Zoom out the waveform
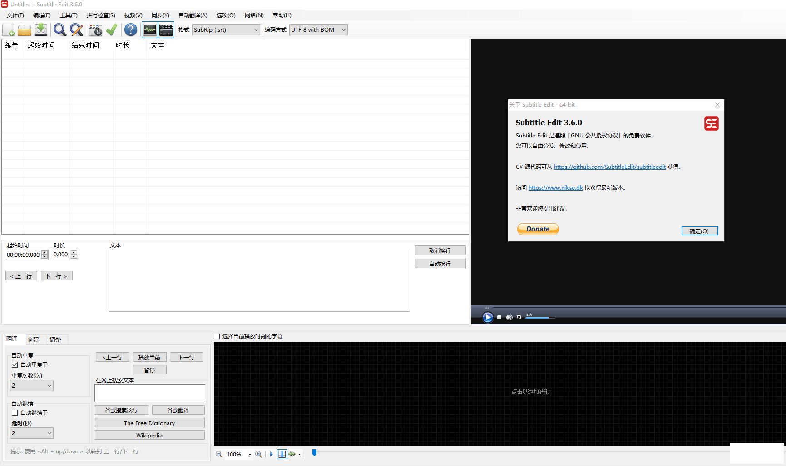Image resolution: width=786 pixels, height=466 pixels. click(x=219, y=454)
